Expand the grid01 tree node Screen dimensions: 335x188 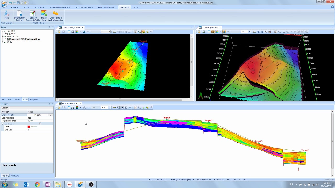(x=6, y=34)
